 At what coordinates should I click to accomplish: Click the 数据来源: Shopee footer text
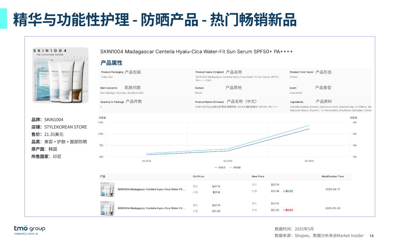[x=319, y=235]
